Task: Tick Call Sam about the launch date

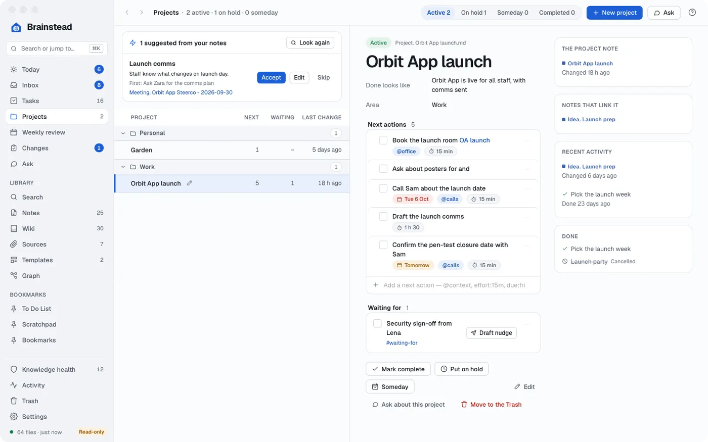Action: point(383,188)
